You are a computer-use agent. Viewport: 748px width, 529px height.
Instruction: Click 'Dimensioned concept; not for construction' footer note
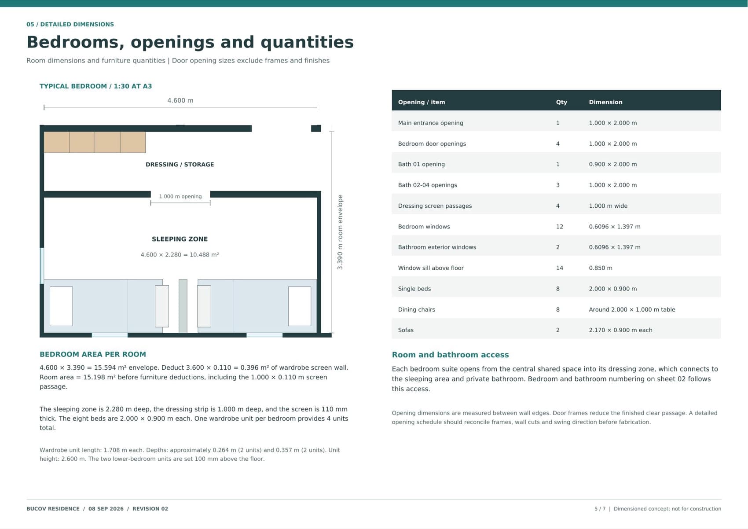click(x=667, y=509)
